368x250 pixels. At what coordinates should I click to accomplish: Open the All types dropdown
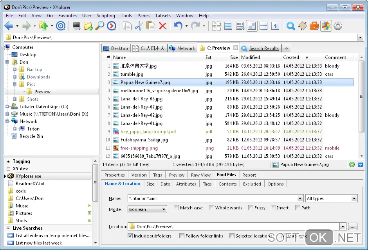[354, 198]
